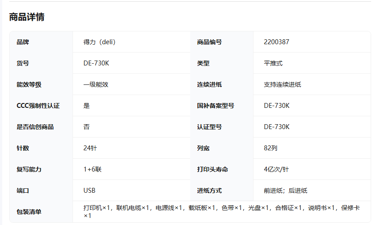Image resolution: width=376 pixels, height=225 pixels.
Task: Select the 包装清单 label
Action: pyautogui.click(x=29, y=212)
